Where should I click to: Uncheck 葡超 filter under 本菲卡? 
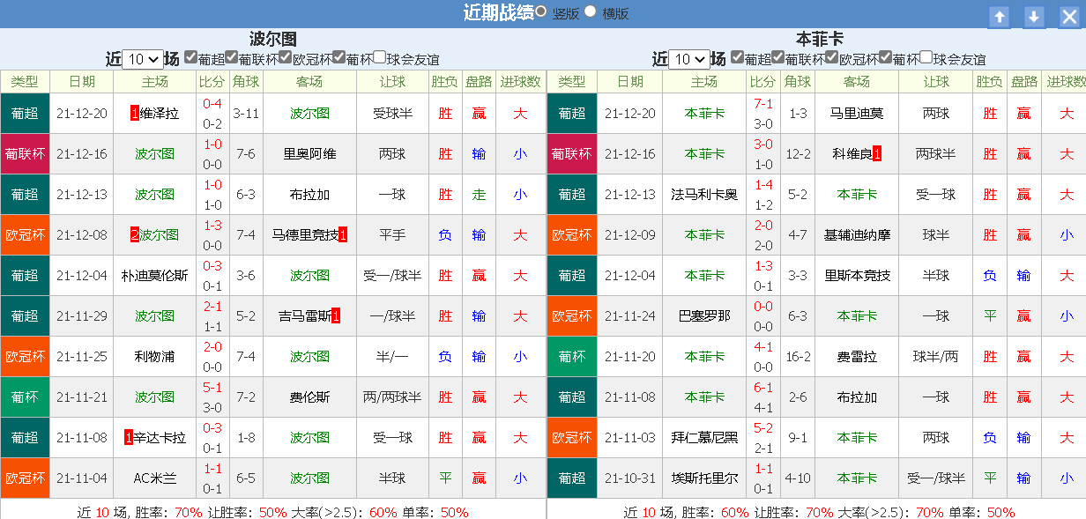click(x=737, y=57)
